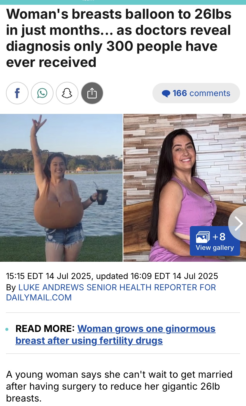Image resolution: width=246 pixels, height=406 pixels.
Task: Share the article on Snapchat
Action: tap(67, 93)
